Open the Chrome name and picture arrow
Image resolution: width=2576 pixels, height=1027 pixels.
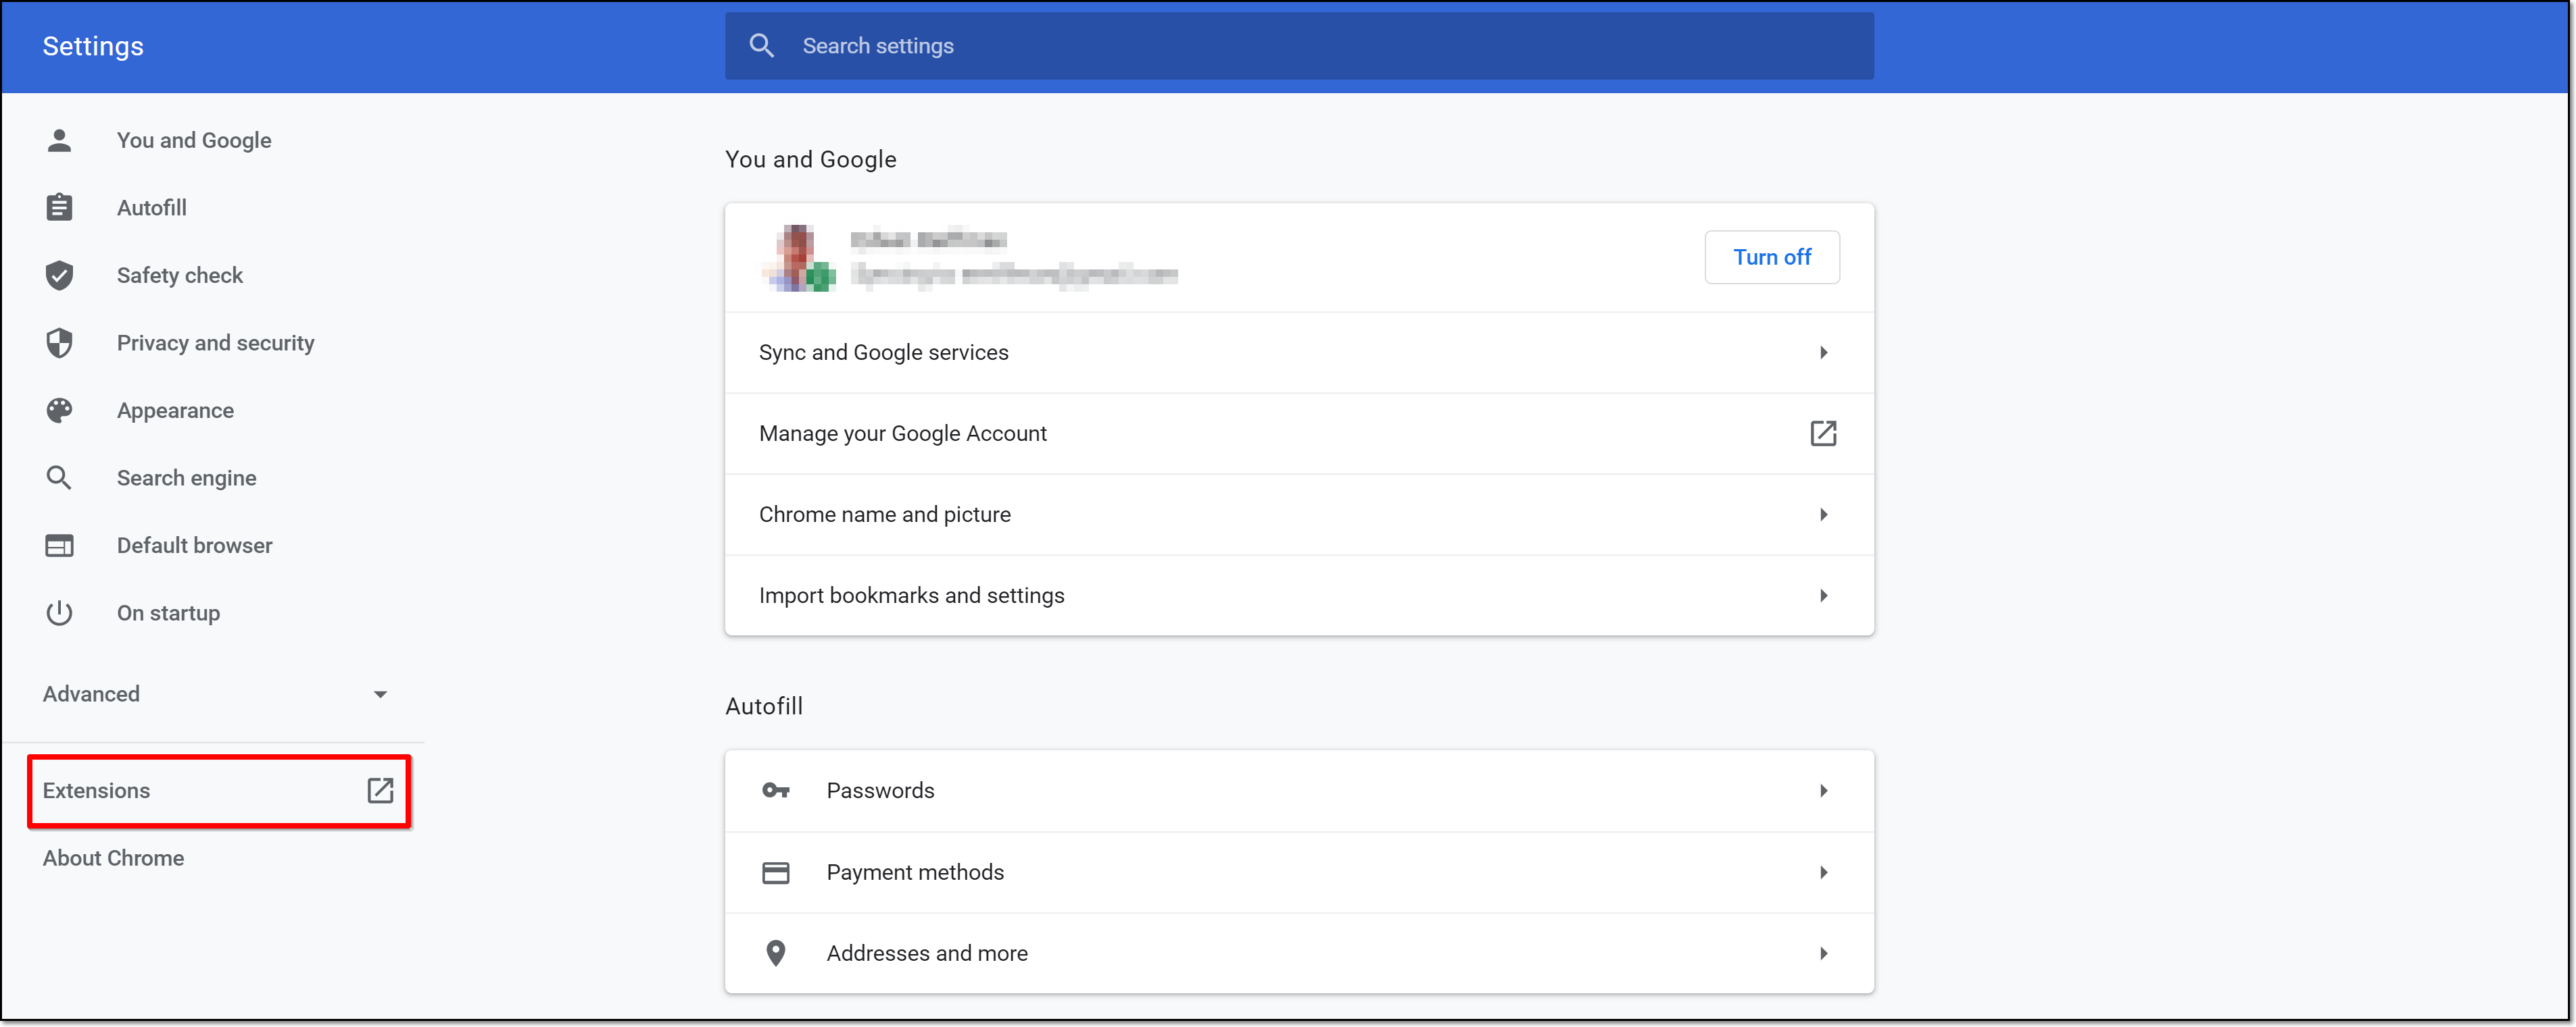[1823, 515]
